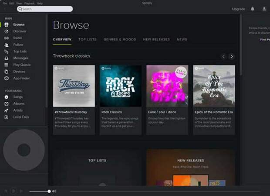Click the notifications bell icon
This screenshot has width=270, height=196.
click(x=253, y=9)
